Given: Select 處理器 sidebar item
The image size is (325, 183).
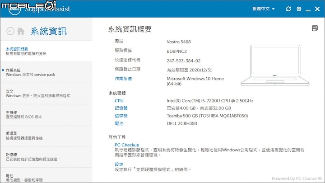Looking at the screenshot, I should pyautogui.click(x=46, y=136).
